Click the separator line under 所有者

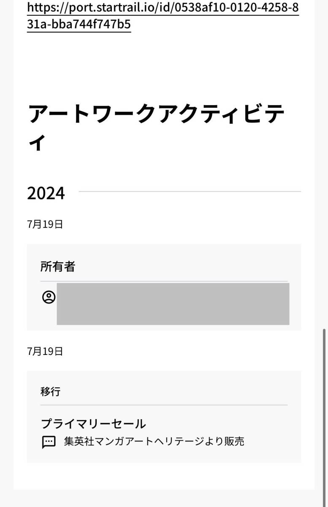(x=164, y=281)
